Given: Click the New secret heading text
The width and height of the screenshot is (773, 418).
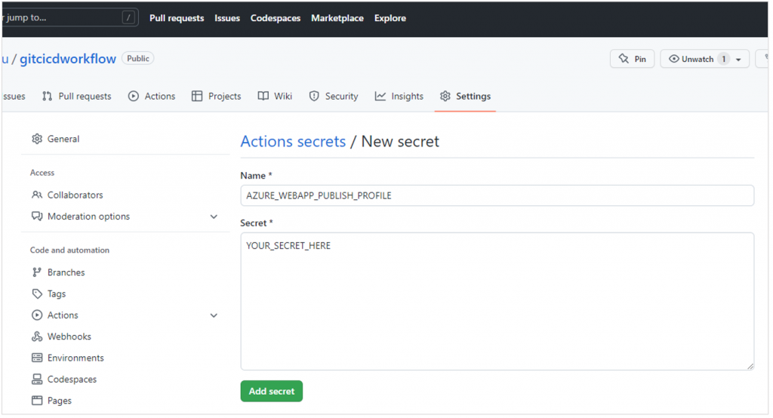Looking at the screenshot, I should click(400, 141).
